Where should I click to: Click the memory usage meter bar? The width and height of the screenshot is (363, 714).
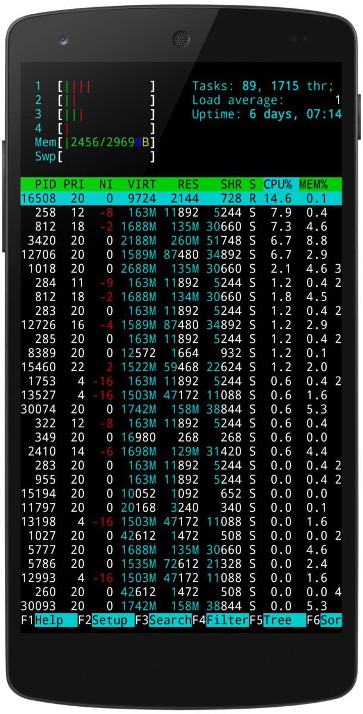click(106, 142)
